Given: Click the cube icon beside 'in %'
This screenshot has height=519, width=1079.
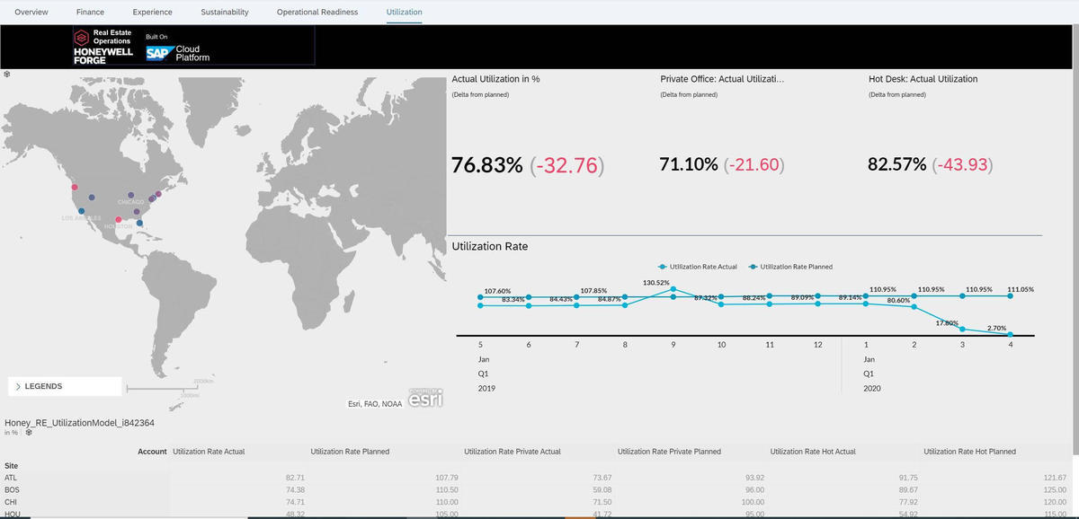Looking at the screenshot, I should click(x=29, y=432).
